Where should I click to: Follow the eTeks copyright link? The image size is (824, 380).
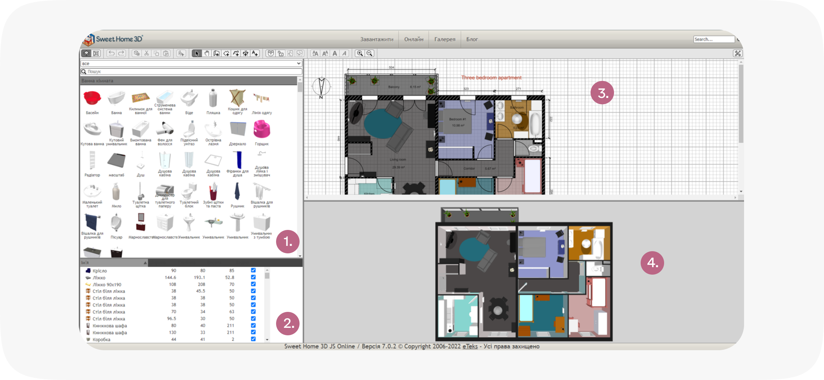click(x=470, y=346)
